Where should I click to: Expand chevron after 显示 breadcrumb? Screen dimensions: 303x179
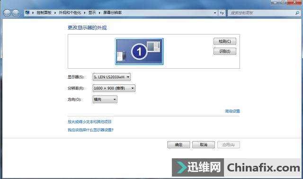point(99,13)
